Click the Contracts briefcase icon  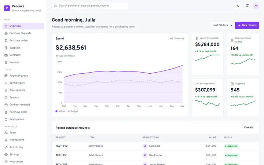click(6, 55)
